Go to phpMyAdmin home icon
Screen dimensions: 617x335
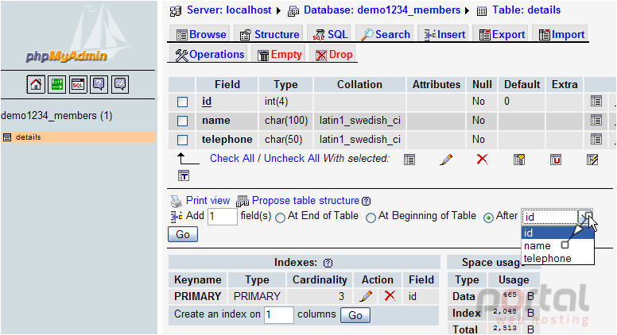36,84
